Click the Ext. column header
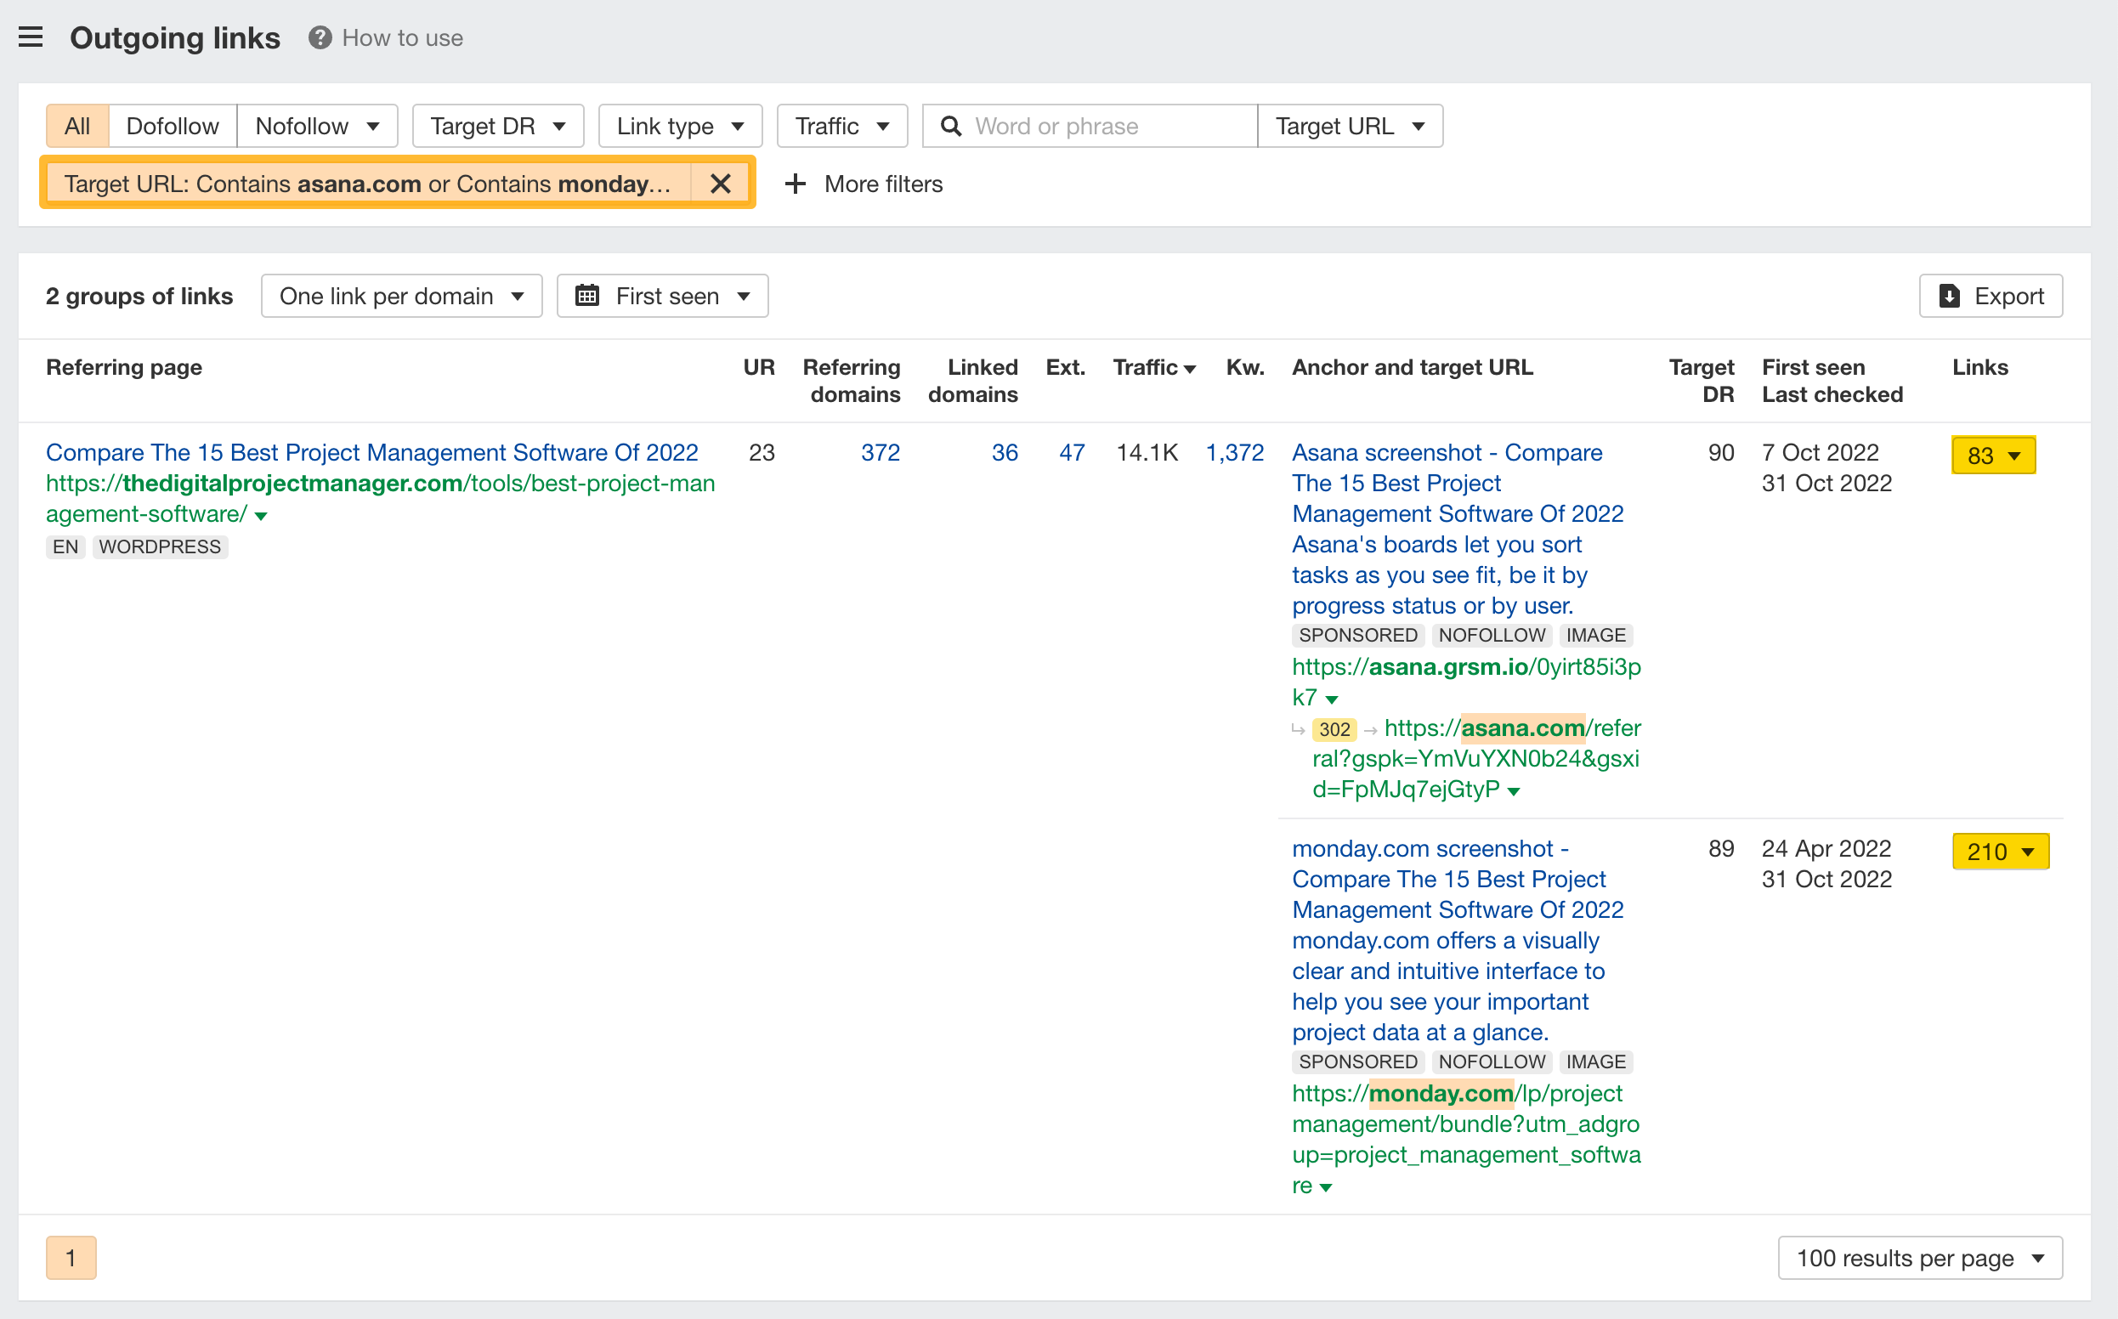 coord(1065,367)
